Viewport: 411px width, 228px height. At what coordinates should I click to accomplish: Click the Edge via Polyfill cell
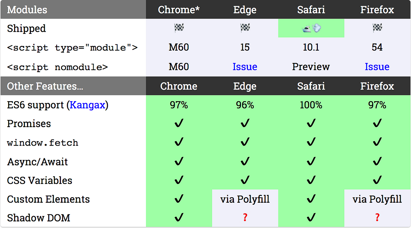coord(245,199)
